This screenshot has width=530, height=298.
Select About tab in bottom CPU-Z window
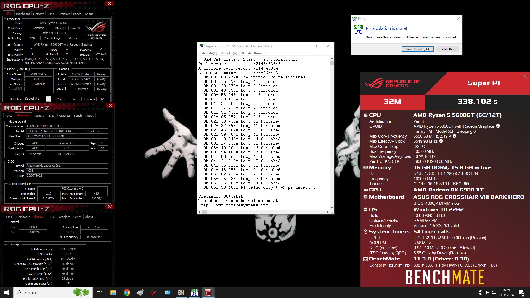point(89,217)
